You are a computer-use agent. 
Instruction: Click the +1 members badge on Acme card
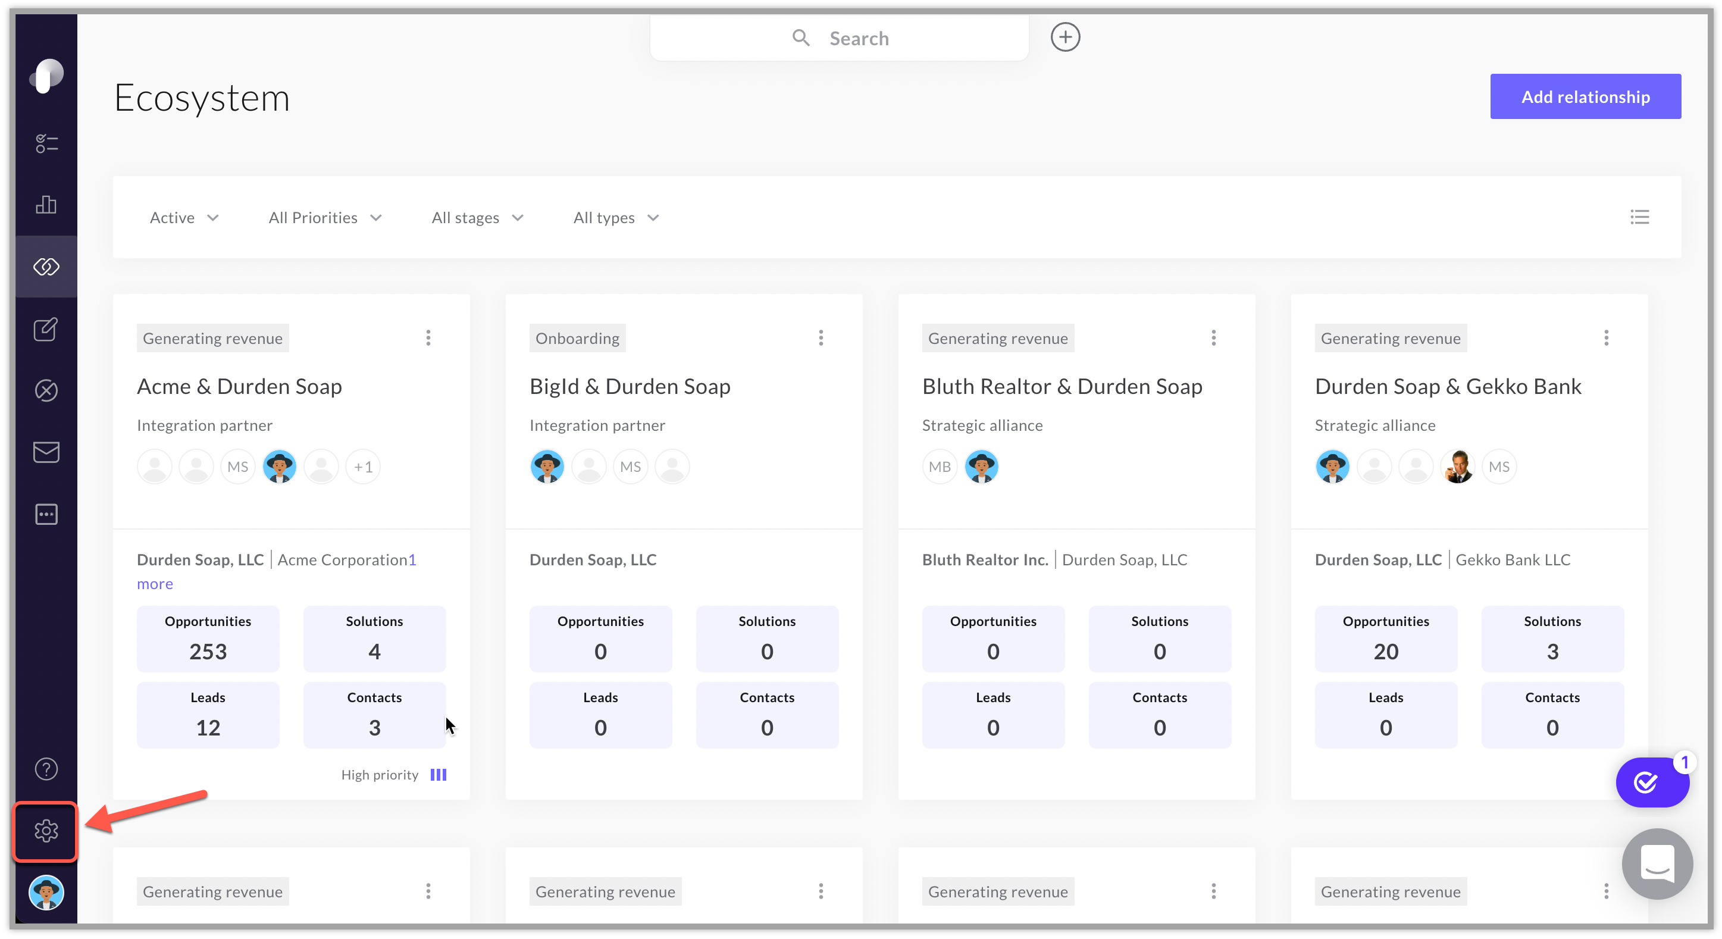363,467
